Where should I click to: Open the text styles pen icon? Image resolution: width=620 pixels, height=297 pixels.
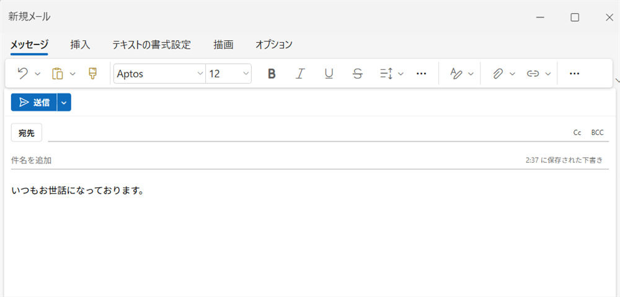coord(456,74)
